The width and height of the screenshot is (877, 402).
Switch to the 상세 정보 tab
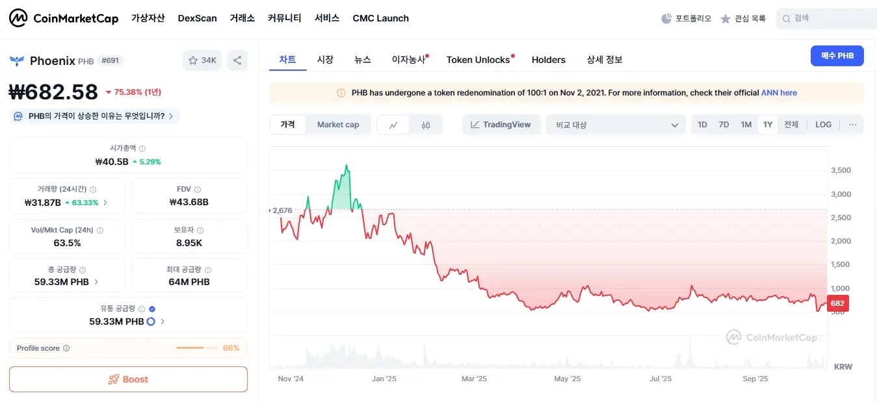point(605,60)
